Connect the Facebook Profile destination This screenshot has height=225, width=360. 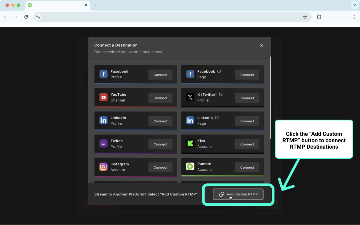tap(160, 75)
